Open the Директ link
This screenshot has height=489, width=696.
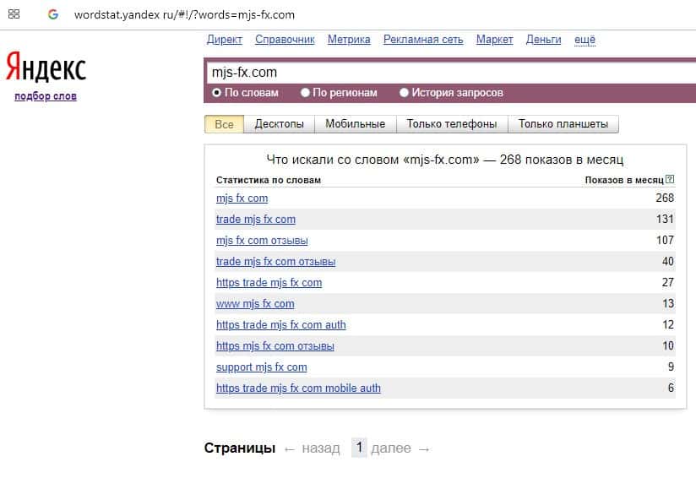(224, 40)
